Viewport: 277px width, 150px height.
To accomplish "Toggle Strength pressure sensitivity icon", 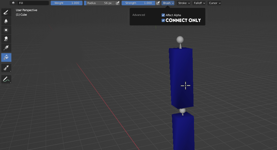I will 158,3.
